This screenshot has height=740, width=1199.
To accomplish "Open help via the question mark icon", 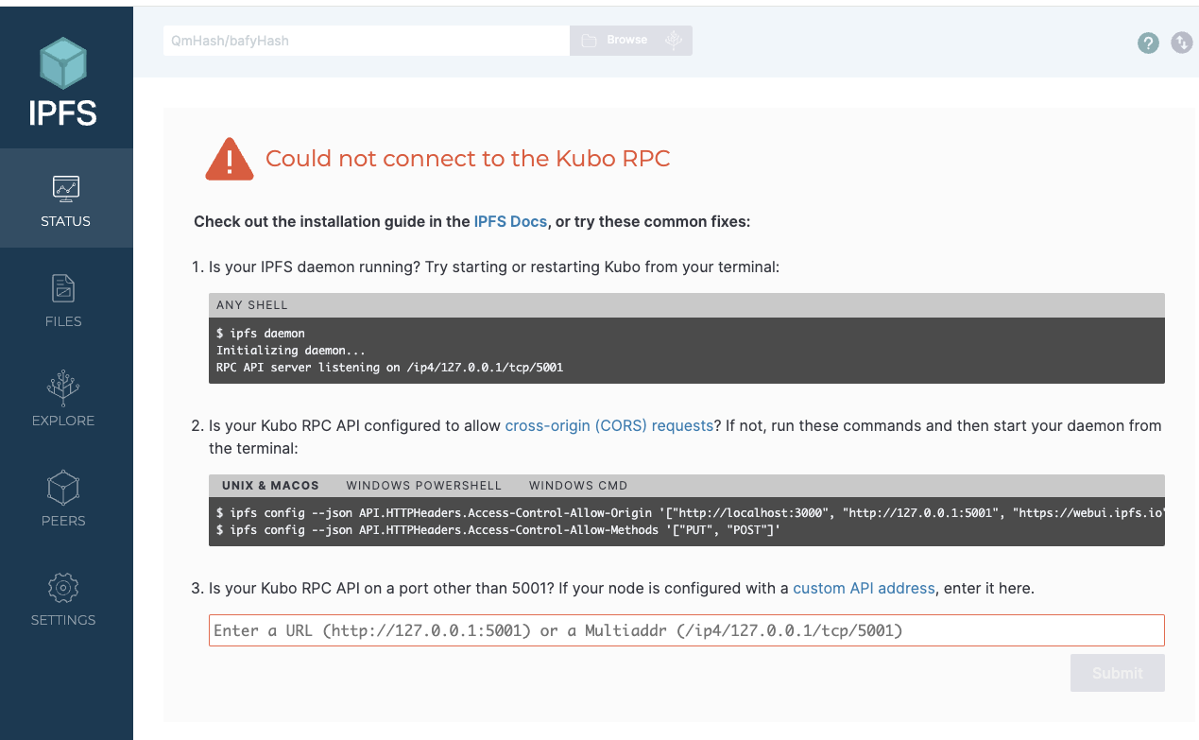I will (x=1148, y=43).
